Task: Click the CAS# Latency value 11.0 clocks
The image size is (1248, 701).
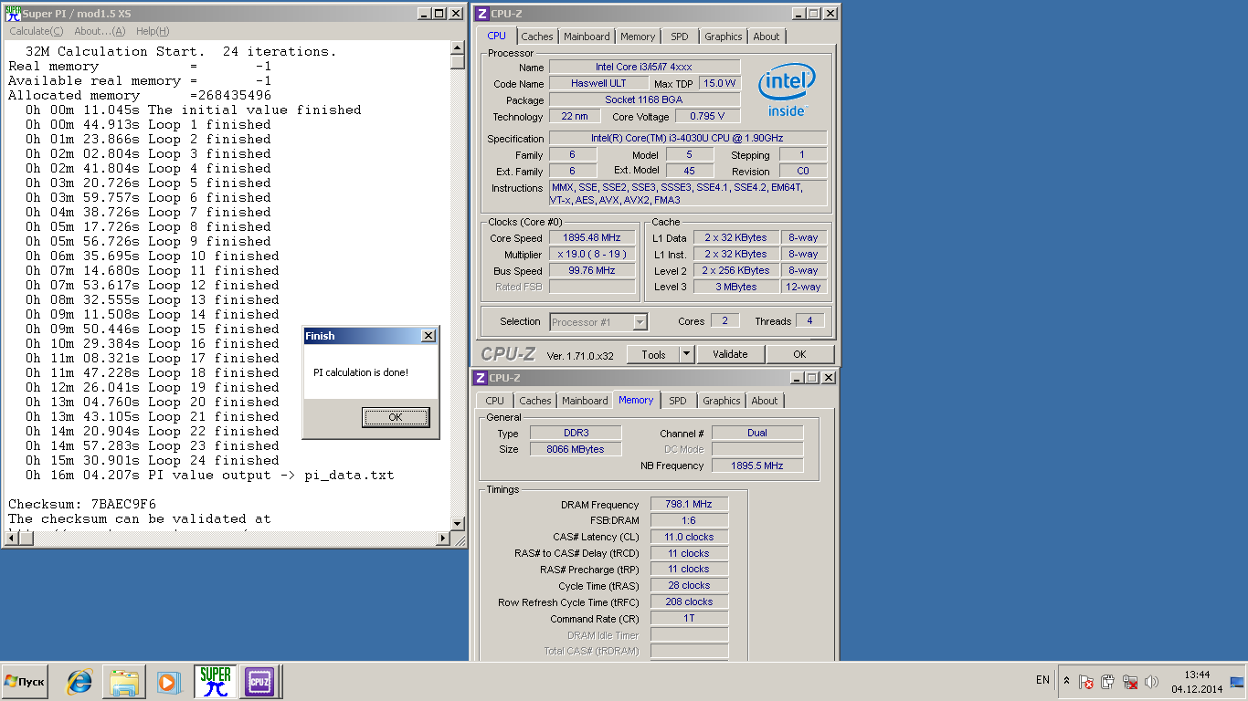Action: [689, 537]
